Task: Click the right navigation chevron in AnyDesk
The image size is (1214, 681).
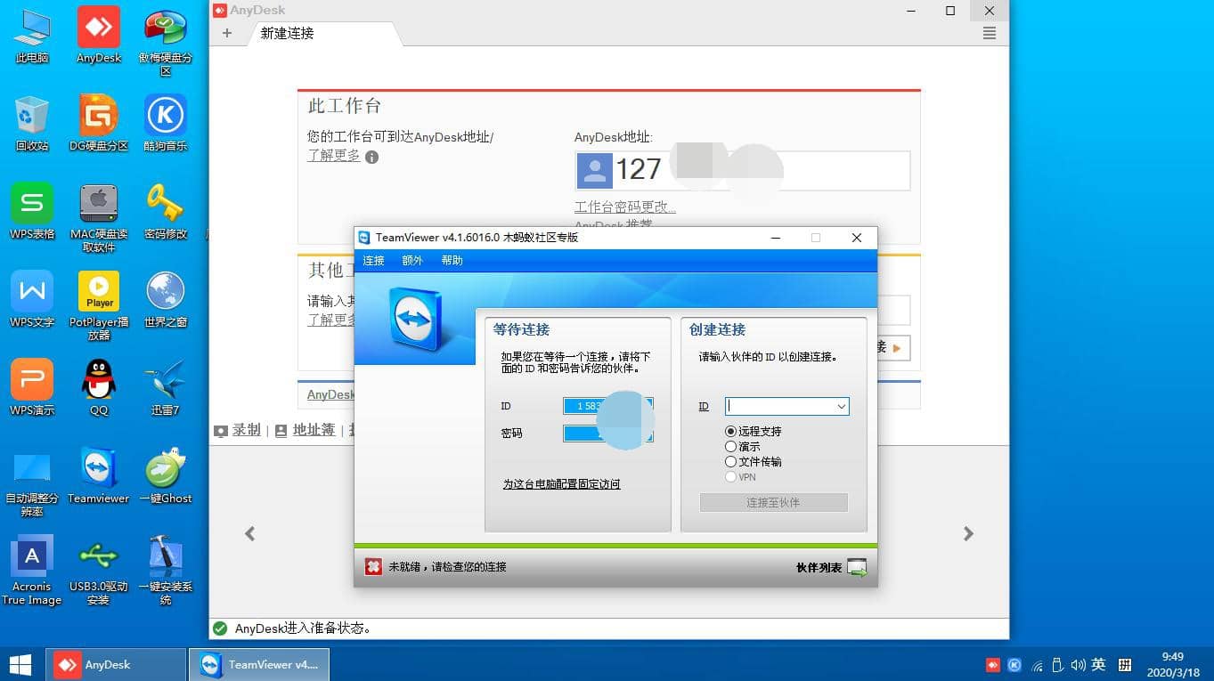Action: pos(968,533)
